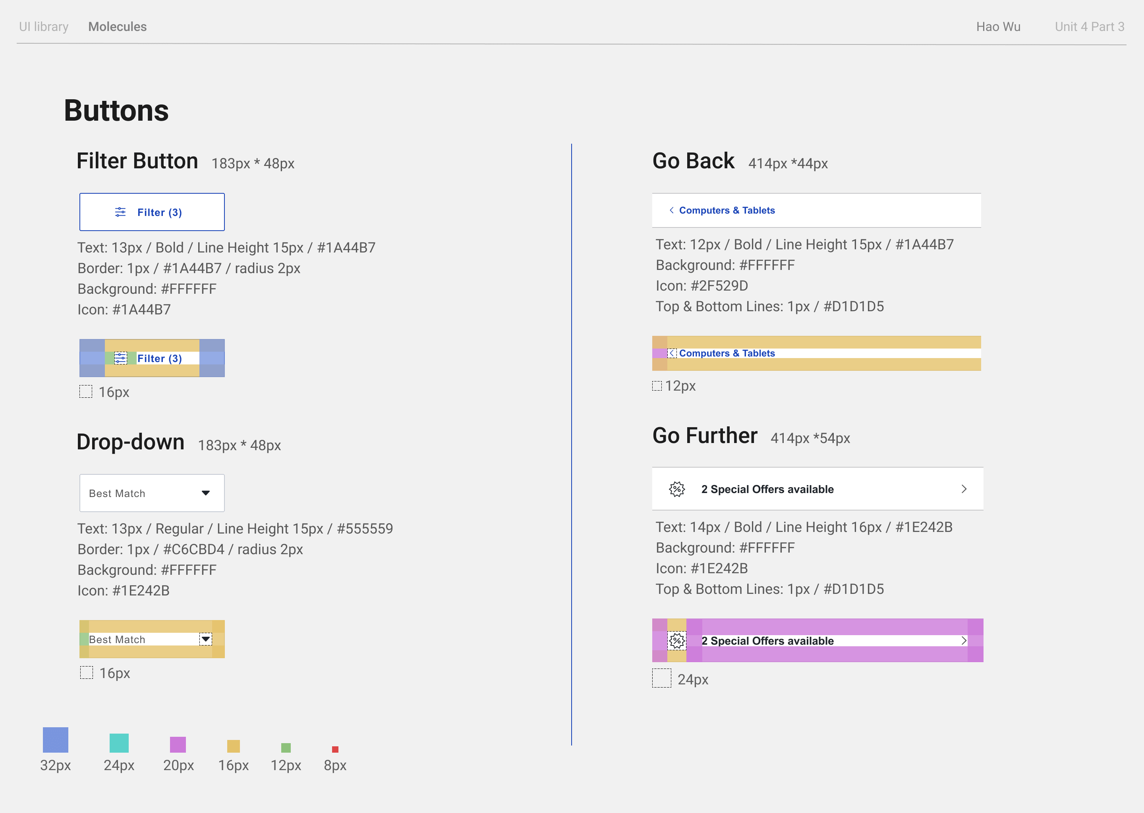This screenshot has width=1144, height=813.
Task: Select the Molecules header tab
Action: click(117, 27)
